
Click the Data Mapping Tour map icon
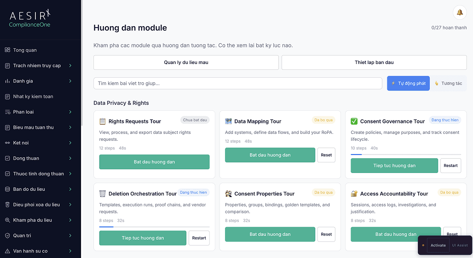click(x=228, y=121)
